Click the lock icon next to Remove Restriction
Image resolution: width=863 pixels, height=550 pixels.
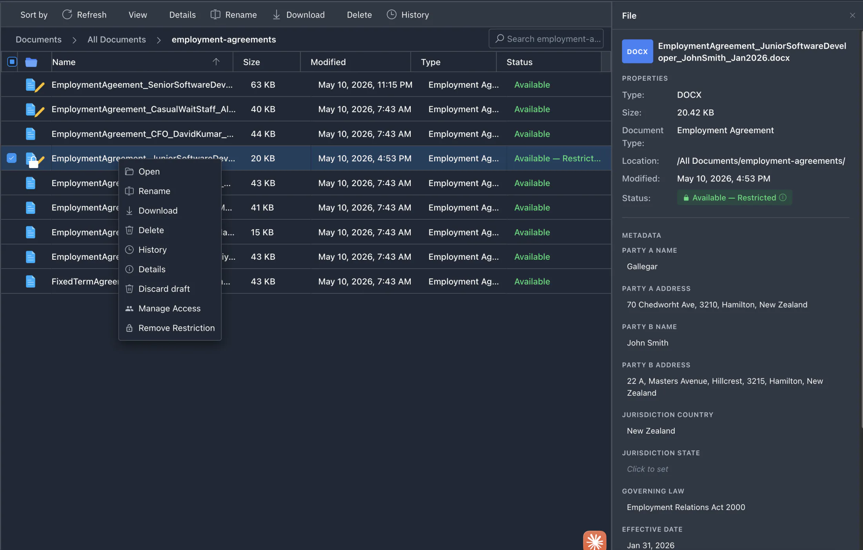(x=129, y=328)
